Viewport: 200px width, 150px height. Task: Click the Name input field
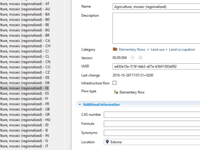(156, 7)
